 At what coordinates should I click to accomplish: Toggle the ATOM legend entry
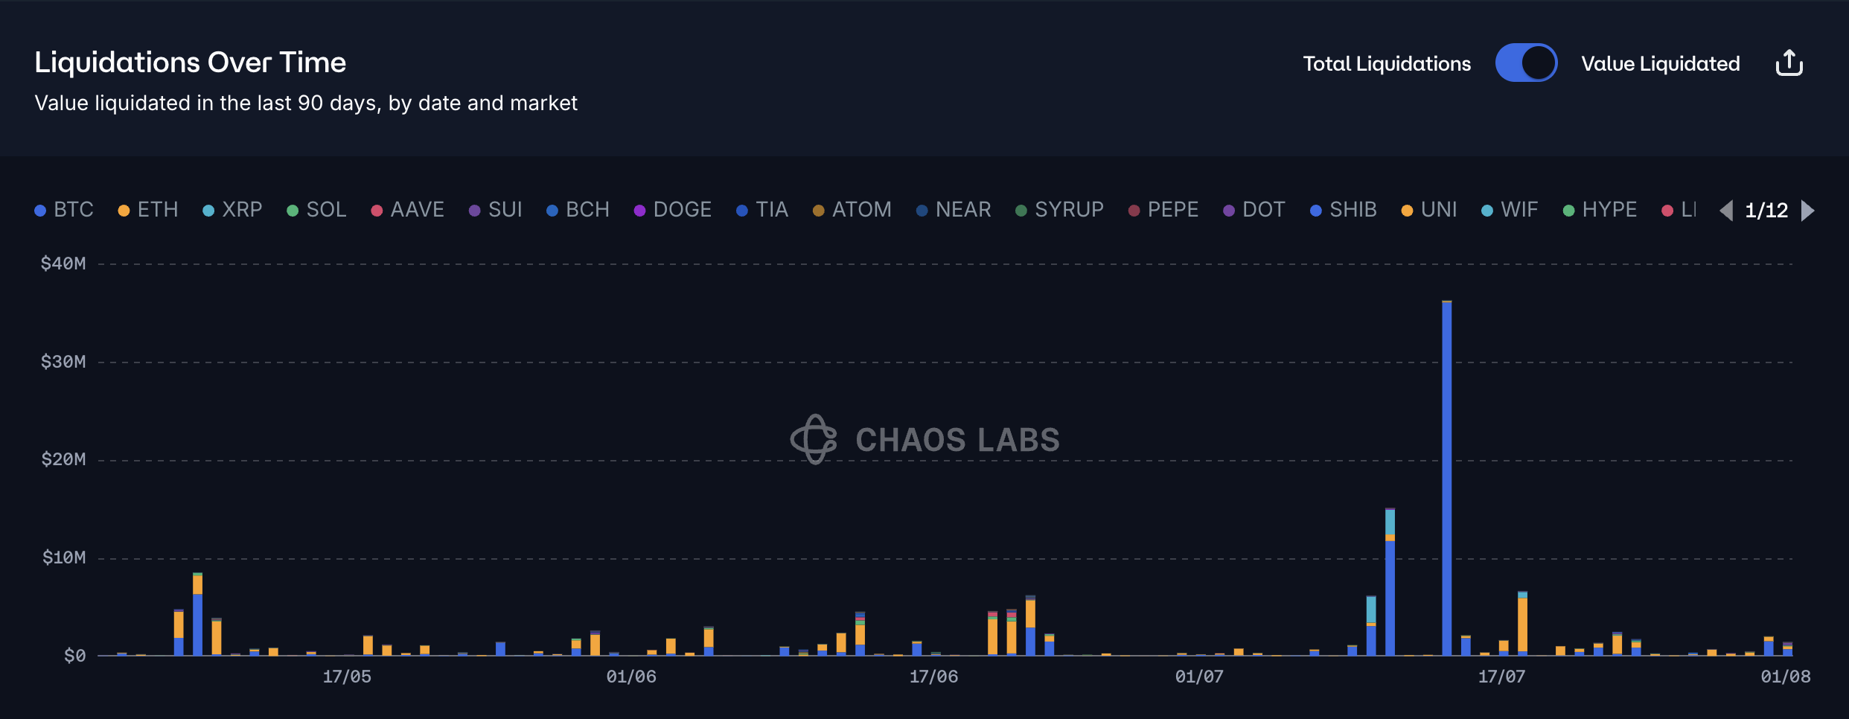coord(852,210)
